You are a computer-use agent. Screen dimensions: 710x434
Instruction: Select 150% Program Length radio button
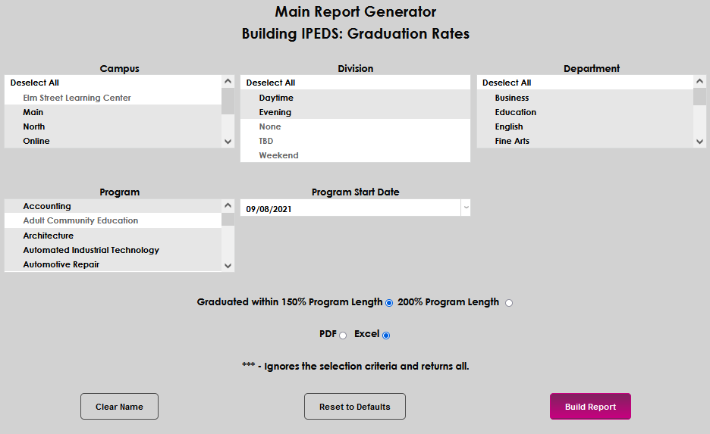[389, 303]
